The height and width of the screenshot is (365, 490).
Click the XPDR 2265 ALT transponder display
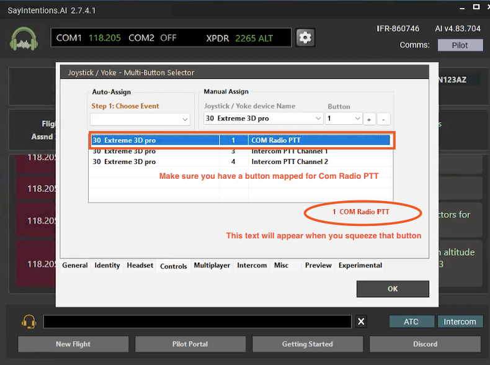(239, 38)
